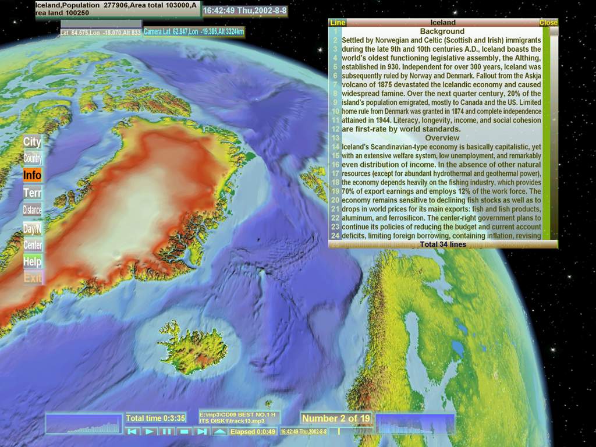Click the Line column header
Screen dimensions: 596x447
click(x=338, y=23)
